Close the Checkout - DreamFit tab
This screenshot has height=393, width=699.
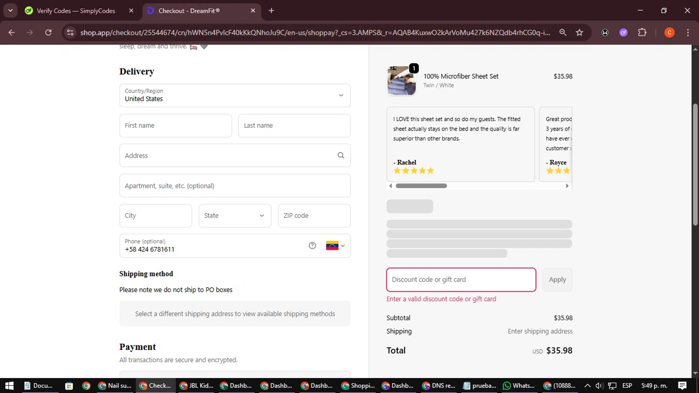tap(253, 11)
